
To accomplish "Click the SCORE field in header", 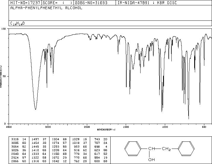I will pyautogui.click(x=58, y=3).
